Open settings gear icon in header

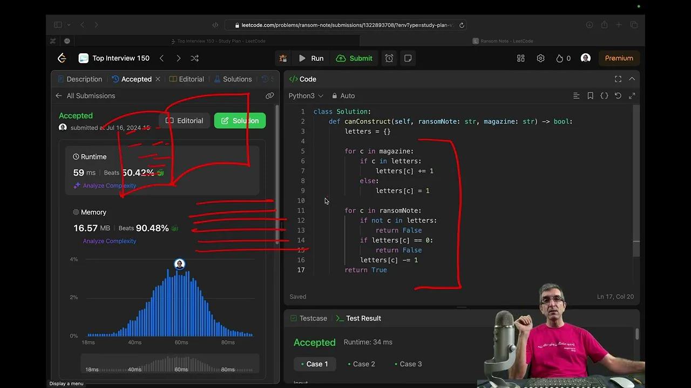[540, 58]
